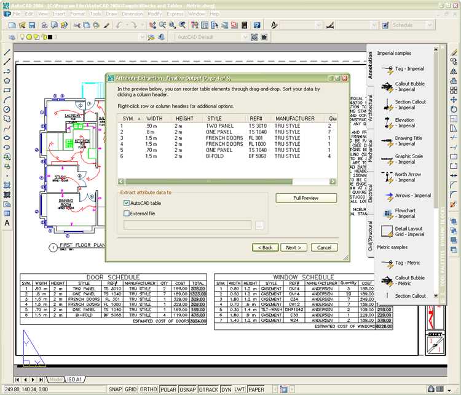Click the New drawing icon in toolbar
This screenshot has width=461, height=395.
(x=12, y=25)
